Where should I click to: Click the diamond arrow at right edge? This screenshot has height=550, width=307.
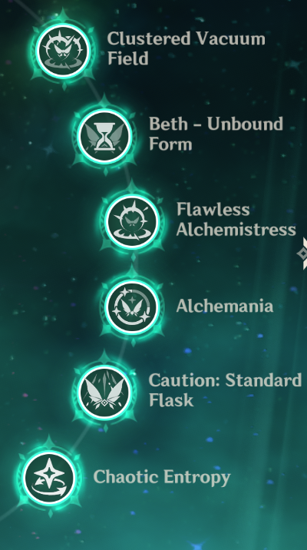[302, 253]
